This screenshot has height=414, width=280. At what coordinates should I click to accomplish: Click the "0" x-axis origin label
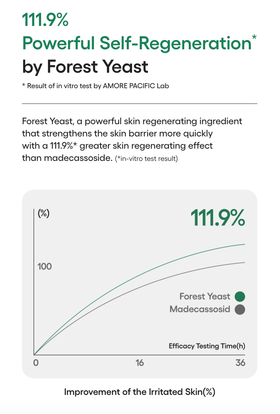(36, 363)
